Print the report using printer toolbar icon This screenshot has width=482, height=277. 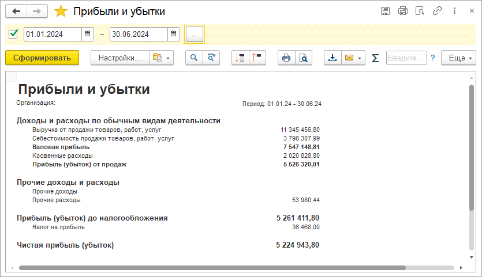pyautogui.click(x=286, y=58)
